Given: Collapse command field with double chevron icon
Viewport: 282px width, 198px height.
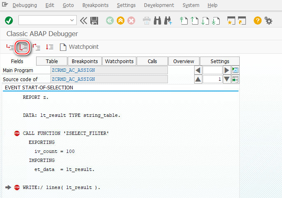Looking at the screenshot, I should coord(83,20).
